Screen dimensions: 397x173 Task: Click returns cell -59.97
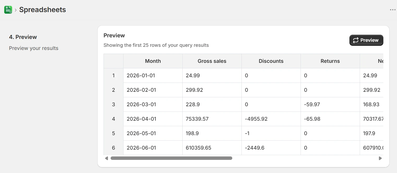coord(330,104)
